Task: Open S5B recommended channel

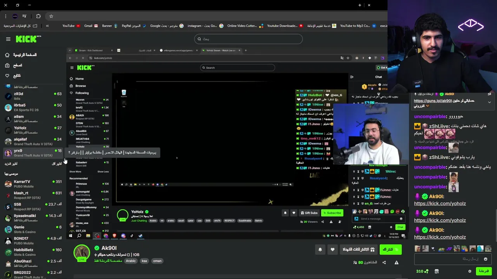Action: coord(33,207)
